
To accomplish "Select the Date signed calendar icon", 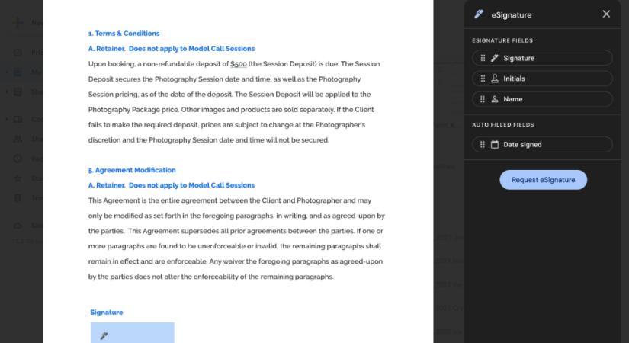I will [x=495, y=144].
